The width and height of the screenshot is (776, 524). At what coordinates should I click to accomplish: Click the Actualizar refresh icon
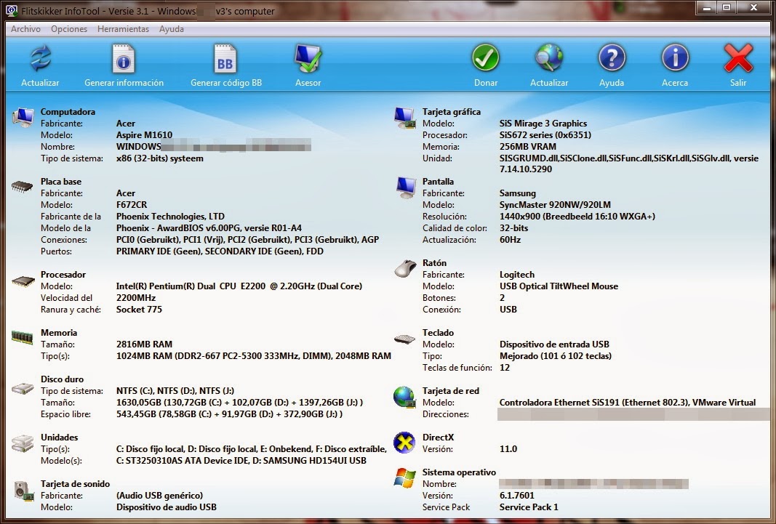click(39, 58)
